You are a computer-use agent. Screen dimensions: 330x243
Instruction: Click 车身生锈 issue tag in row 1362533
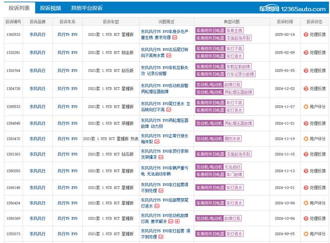pos(234,31)
